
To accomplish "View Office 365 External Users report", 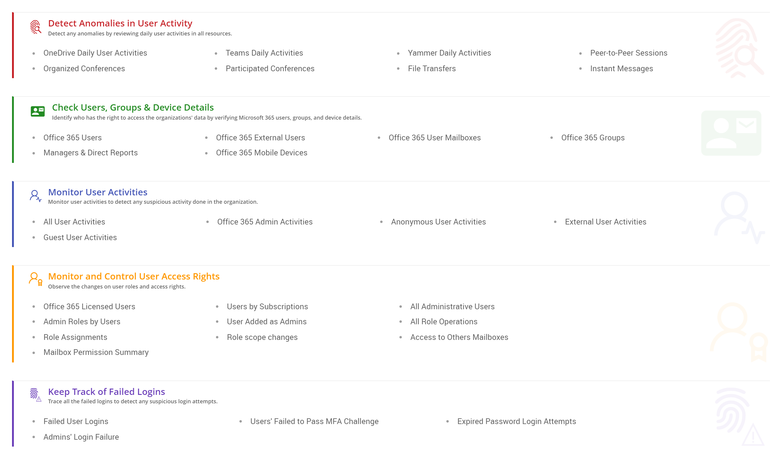I will pyautogui.click(x=260, y=138).
